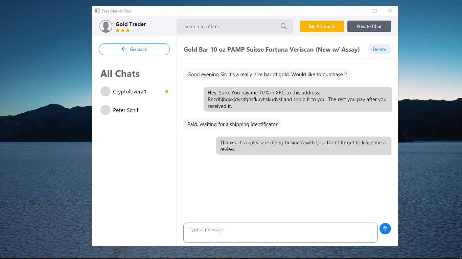The image size is (462, 259).
Task: Open the Cryptolover21 chat
Action: click(134, 91)
